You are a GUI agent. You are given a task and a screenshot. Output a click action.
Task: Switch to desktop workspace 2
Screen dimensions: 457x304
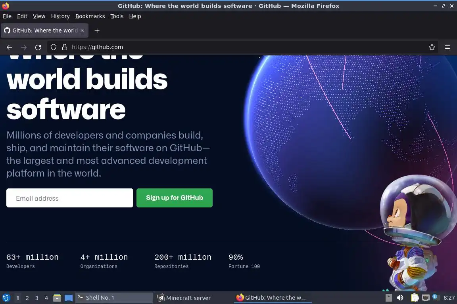(27, 298)
